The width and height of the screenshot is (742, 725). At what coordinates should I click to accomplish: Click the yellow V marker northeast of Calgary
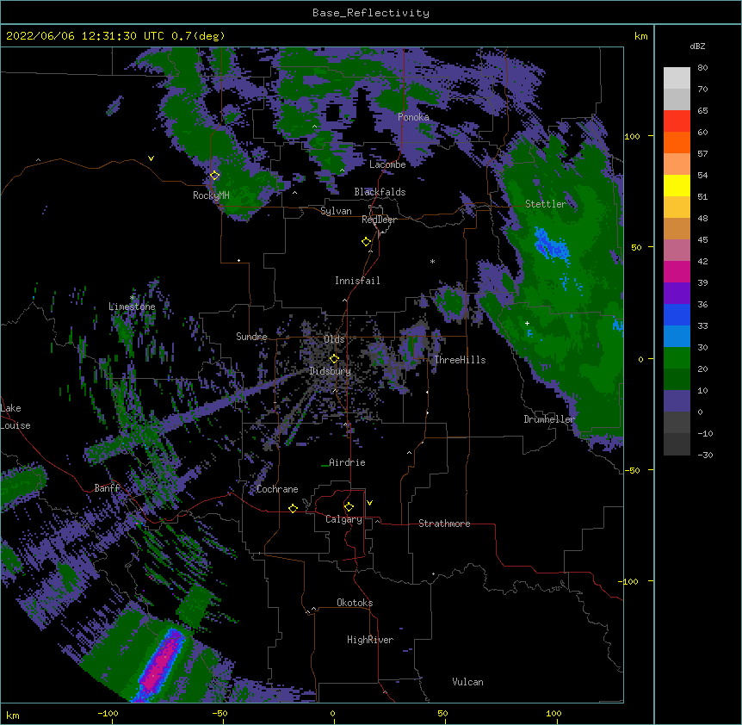(369, 503)
